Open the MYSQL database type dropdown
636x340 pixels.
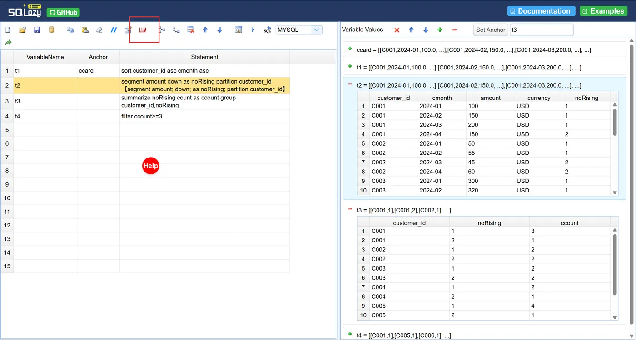click(x=299, y=30)
